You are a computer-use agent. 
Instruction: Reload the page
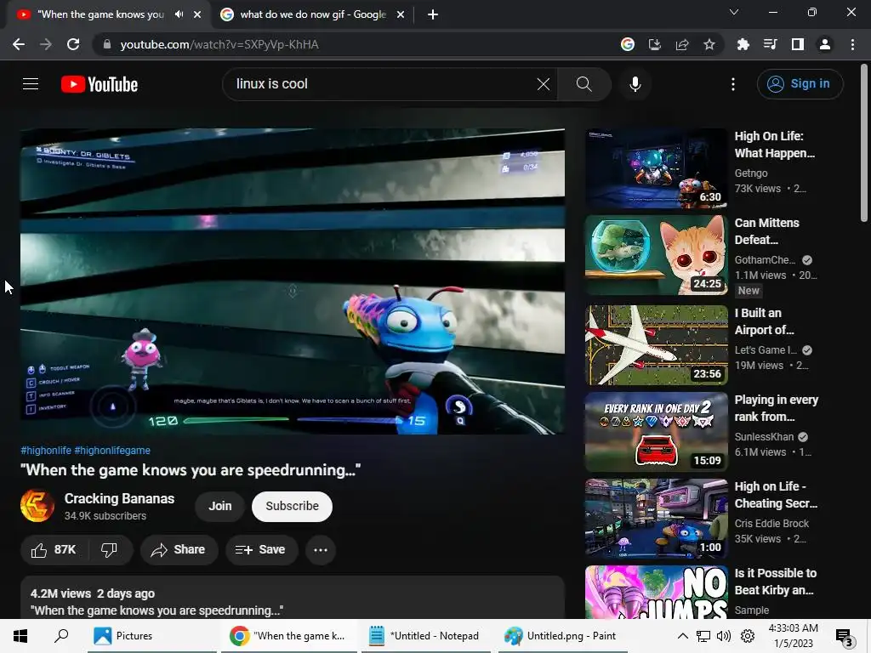pos(73,44)
